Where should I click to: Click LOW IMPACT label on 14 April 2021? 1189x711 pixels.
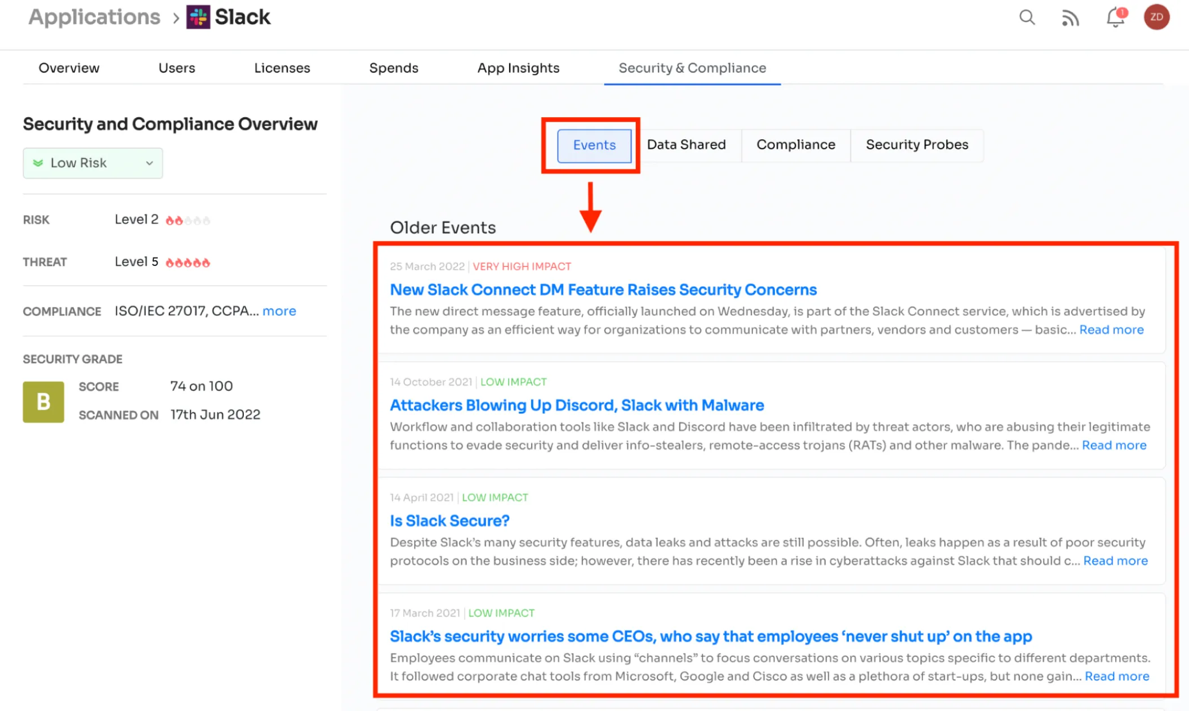495,497
